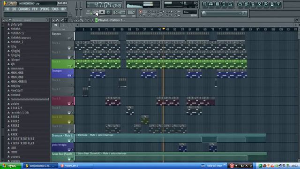
Task: Click the tempo display
Action: 119,13
